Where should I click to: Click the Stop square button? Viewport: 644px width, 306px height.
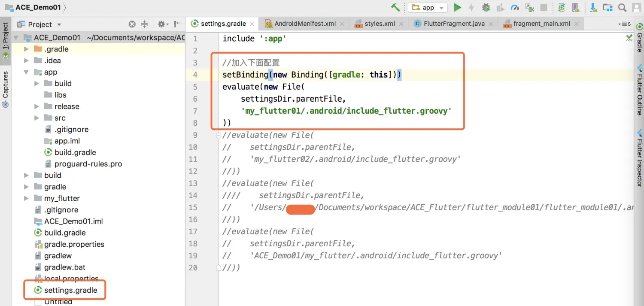point(544,7)
